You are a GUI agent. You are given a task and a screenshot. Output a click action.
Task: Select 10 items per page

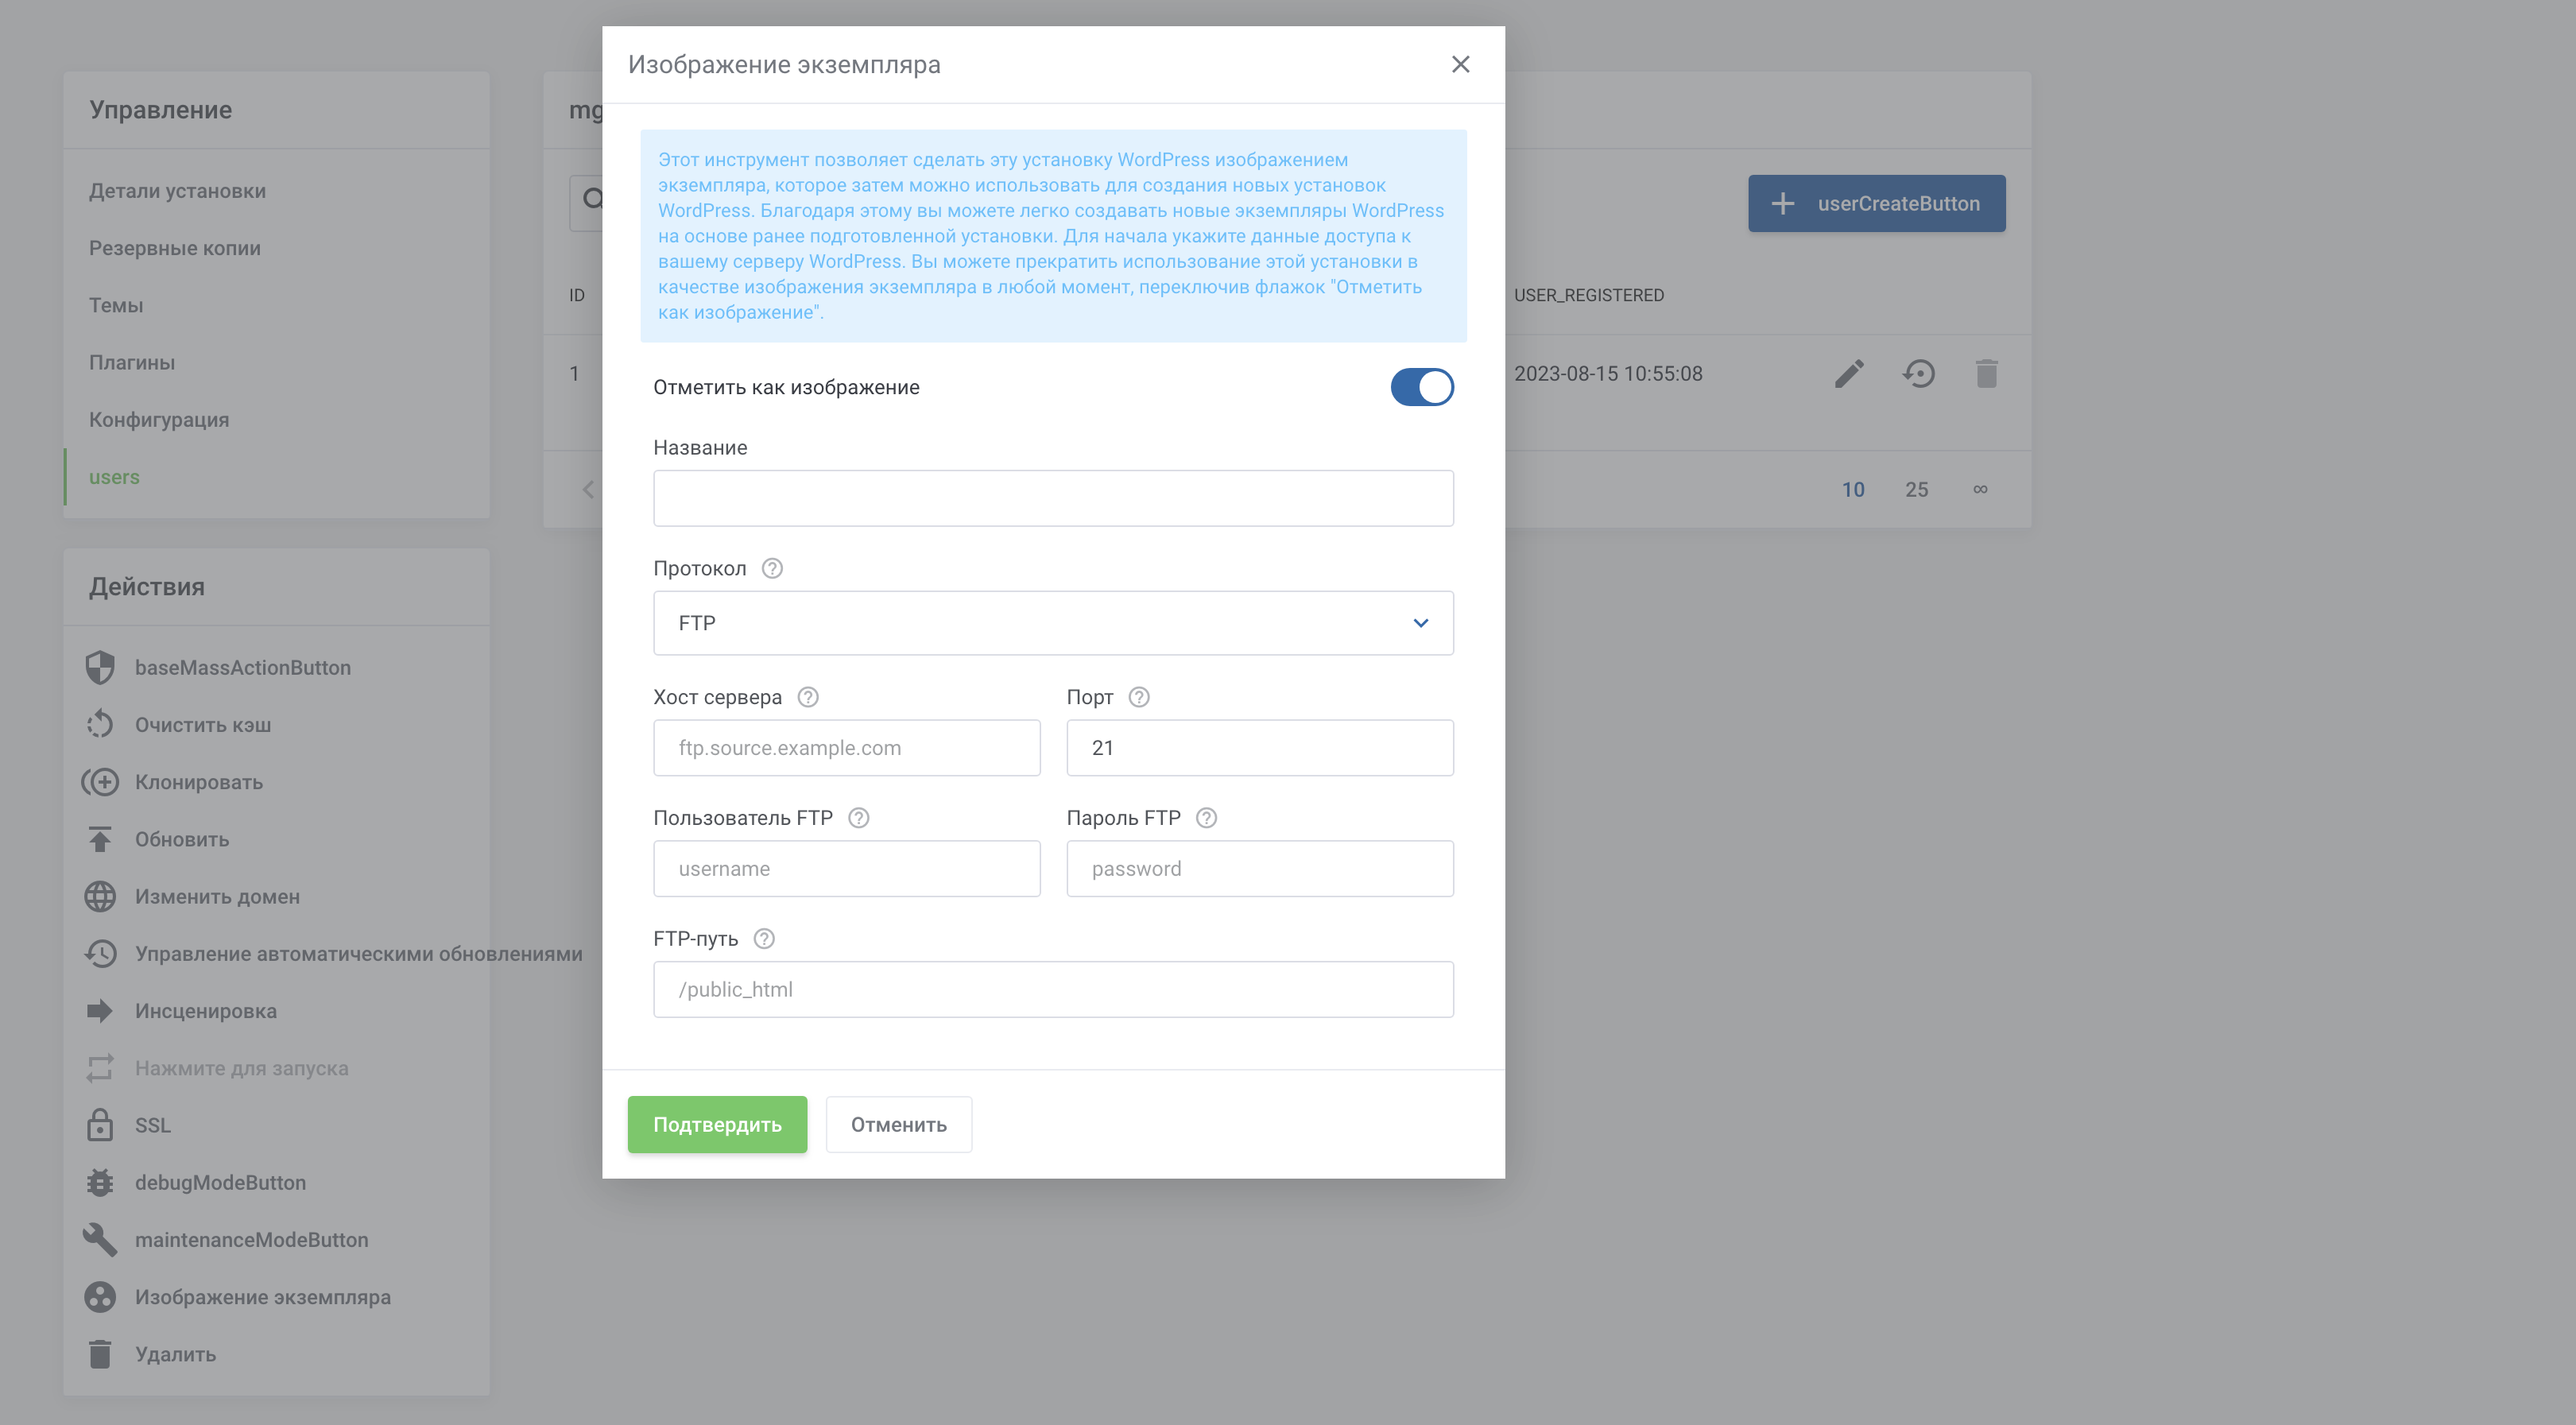click(1853, 490)
